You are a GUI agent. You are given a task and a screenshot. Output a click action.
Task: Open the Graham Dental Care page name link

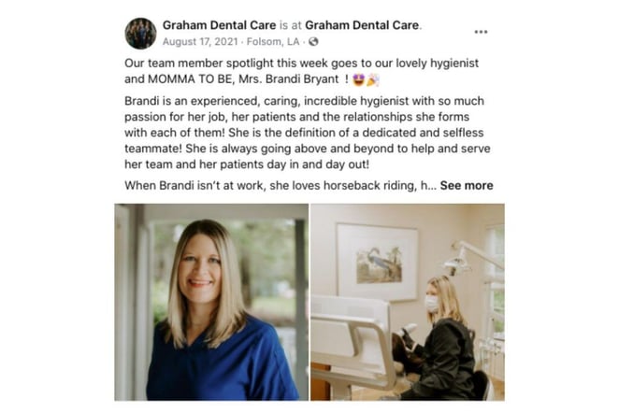219,25
